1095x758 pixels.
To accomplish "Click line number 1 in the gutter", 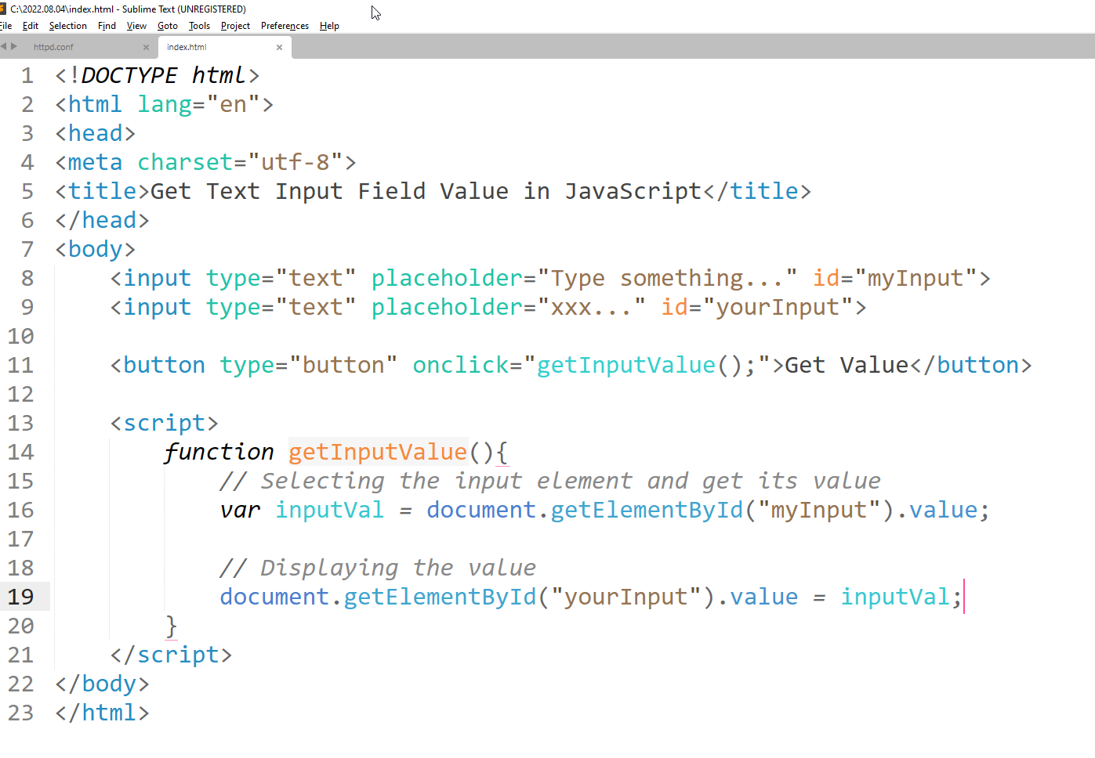I will pos(27,75).
